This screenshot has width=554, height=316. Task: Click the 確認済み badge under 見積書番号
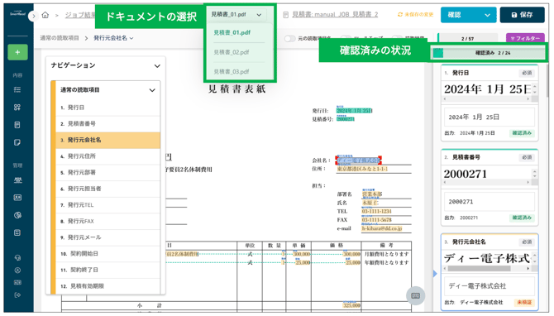click(x=522, y=218)
